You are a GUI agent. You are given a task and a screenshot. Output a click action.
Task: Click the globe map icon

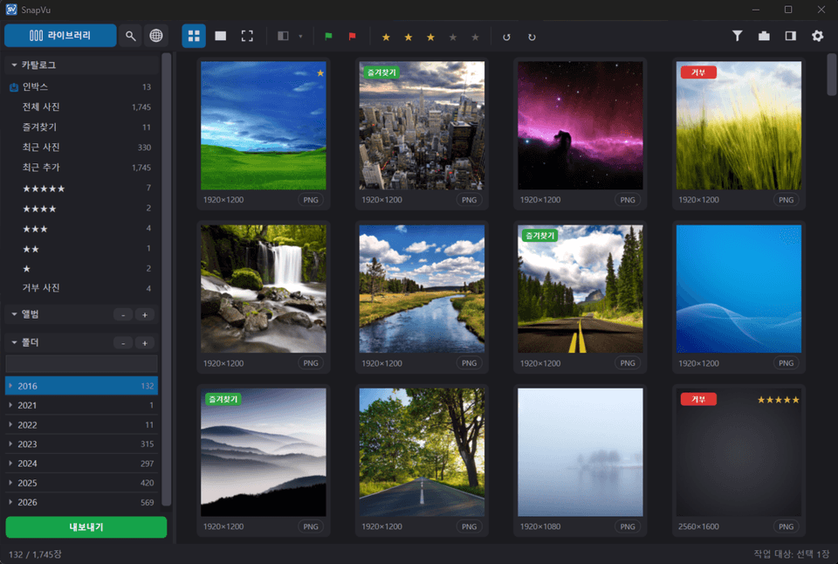(156, 36)
